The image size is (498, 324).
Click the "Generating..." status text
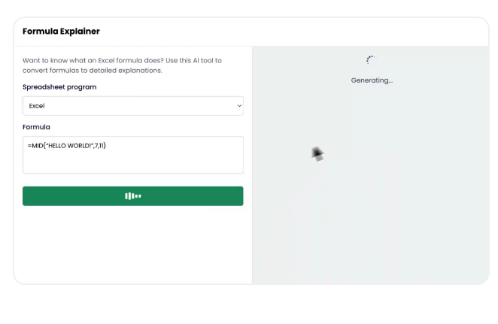(x=372, y=80)
